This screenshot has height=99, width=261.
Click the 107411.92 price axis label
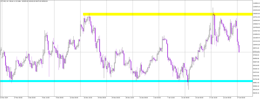pos(256,17)
